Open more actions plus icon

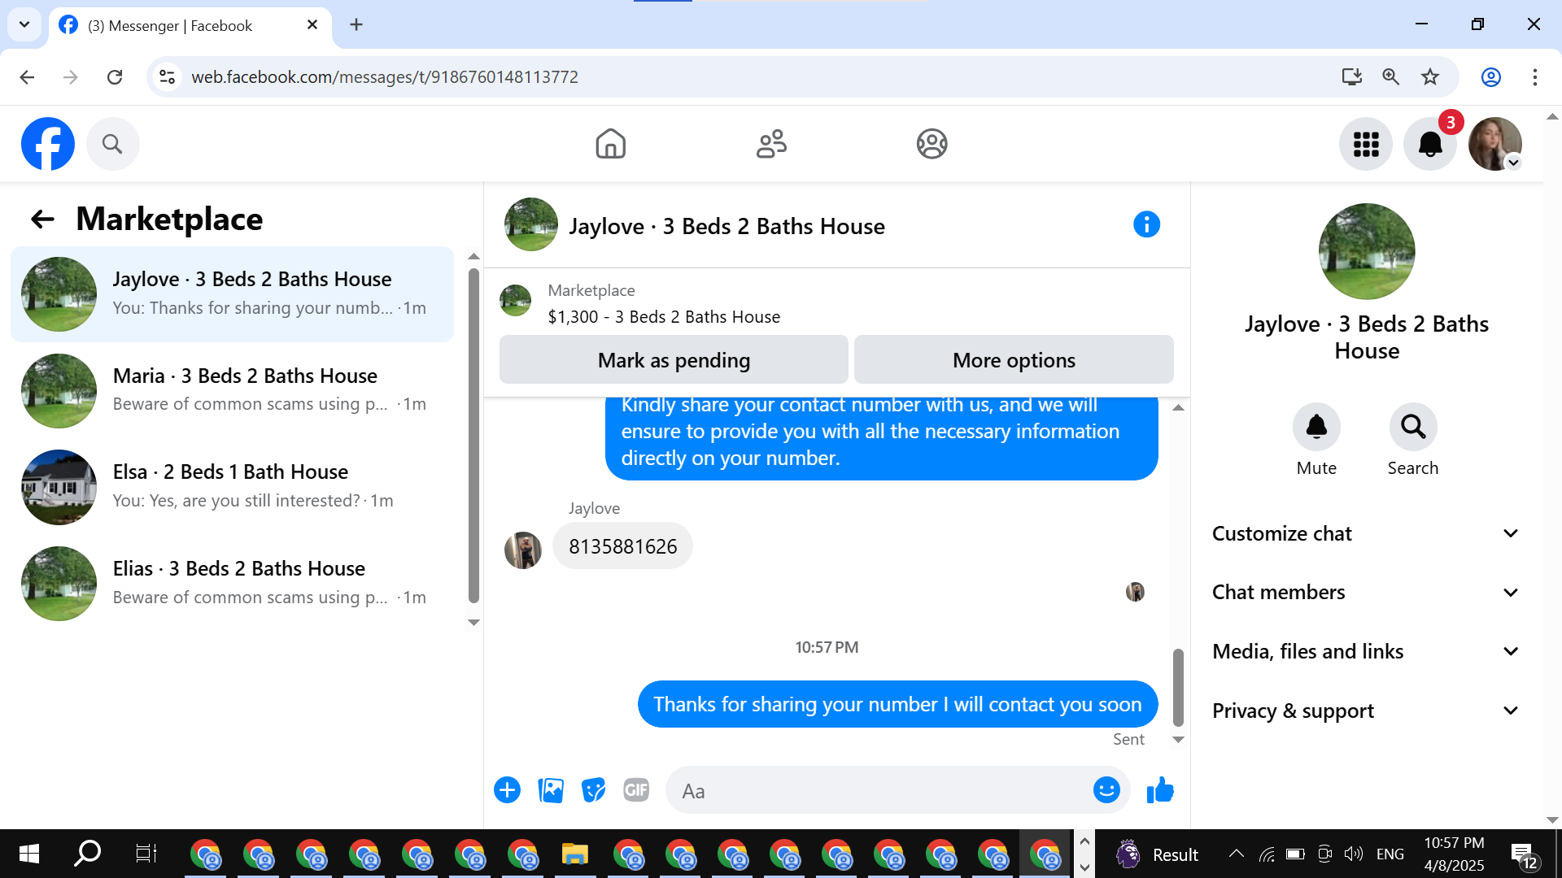(x=507, y=790)
